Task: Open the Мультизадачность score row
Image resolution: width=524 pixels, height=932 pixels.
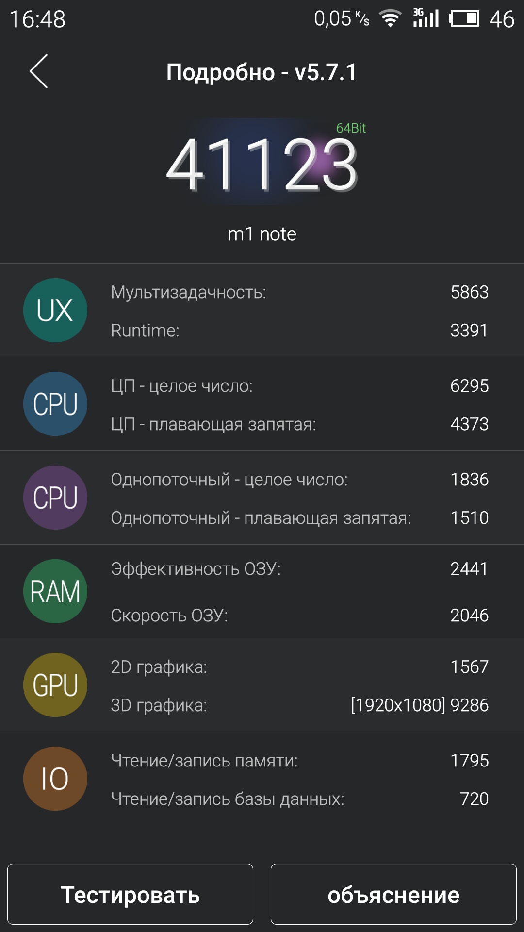Action: click(x=300, y=292)
